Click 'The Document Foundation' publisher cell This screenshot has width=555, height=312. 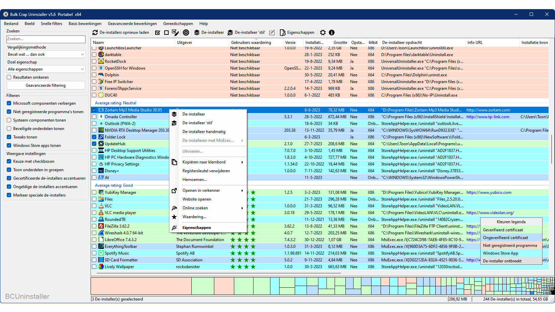(x=200, y=240)
